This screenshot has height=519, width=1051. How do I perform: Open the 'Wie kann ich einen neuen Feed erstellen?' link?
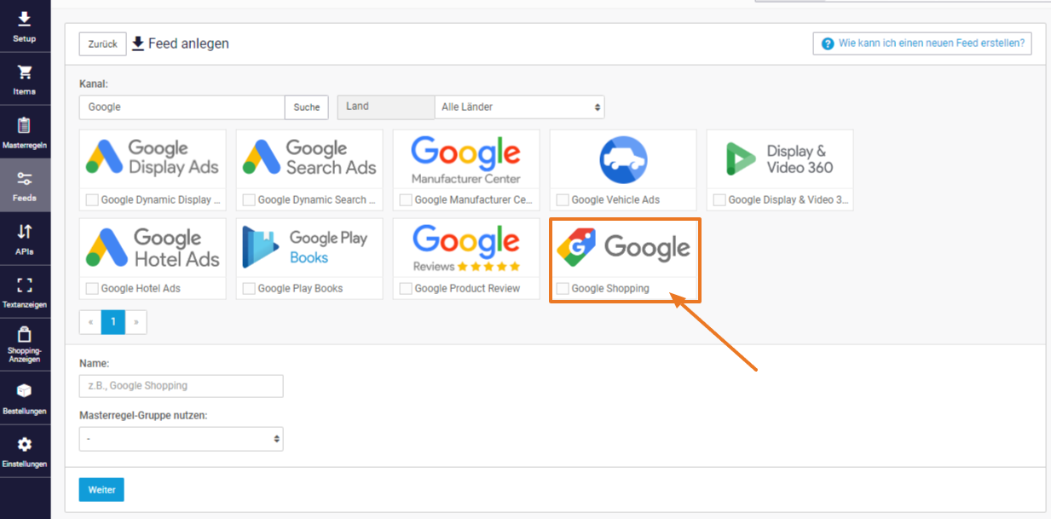click(931, 43)
